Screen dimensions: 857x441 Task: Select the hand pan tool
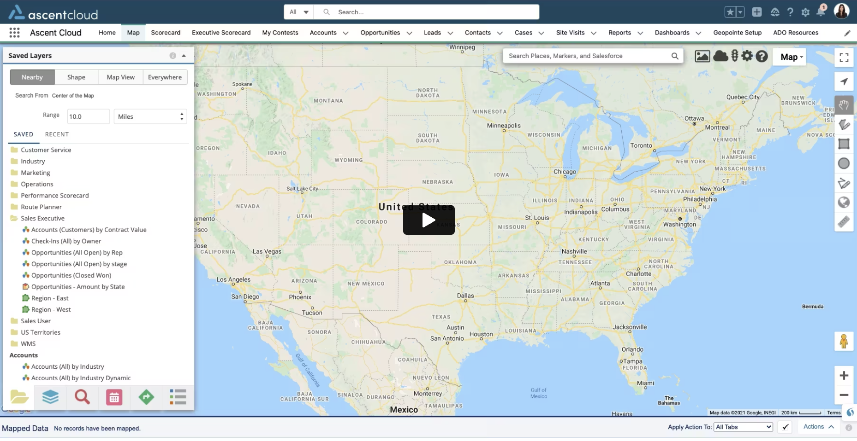pos(844,105)
